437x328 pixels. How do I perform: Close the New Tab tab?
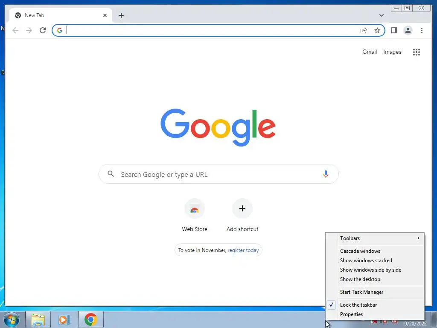[105, 15]
